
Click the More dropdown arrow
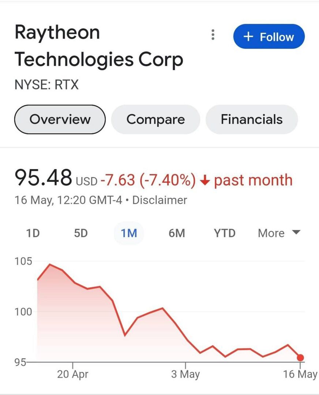pyautogui.click(x=296, y=232)
